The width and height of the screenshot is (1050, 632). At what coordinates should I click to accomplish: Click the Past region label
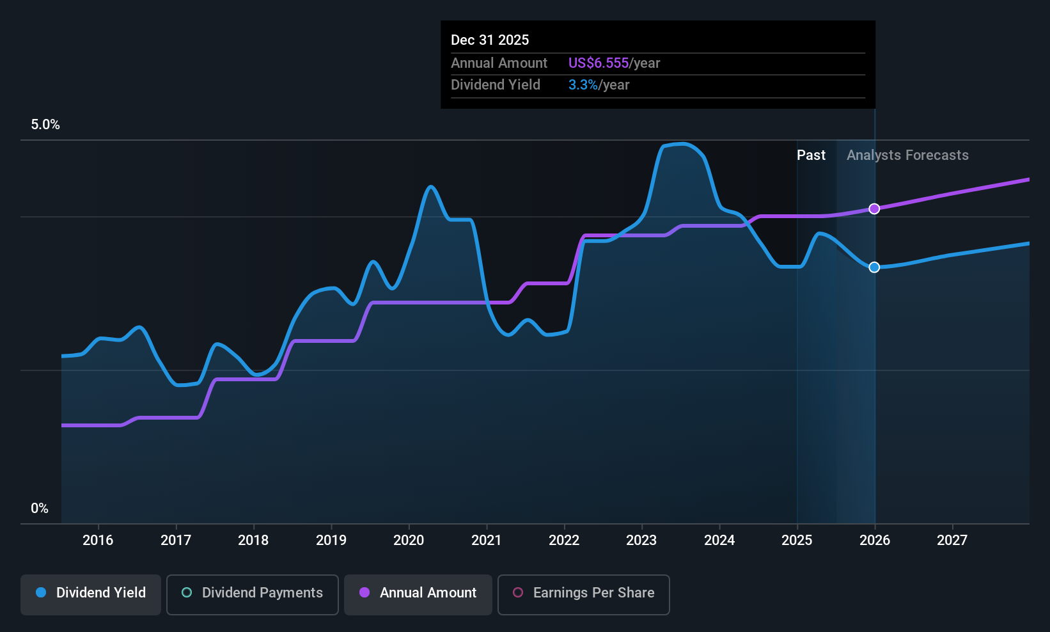click(x=811, y=155)
